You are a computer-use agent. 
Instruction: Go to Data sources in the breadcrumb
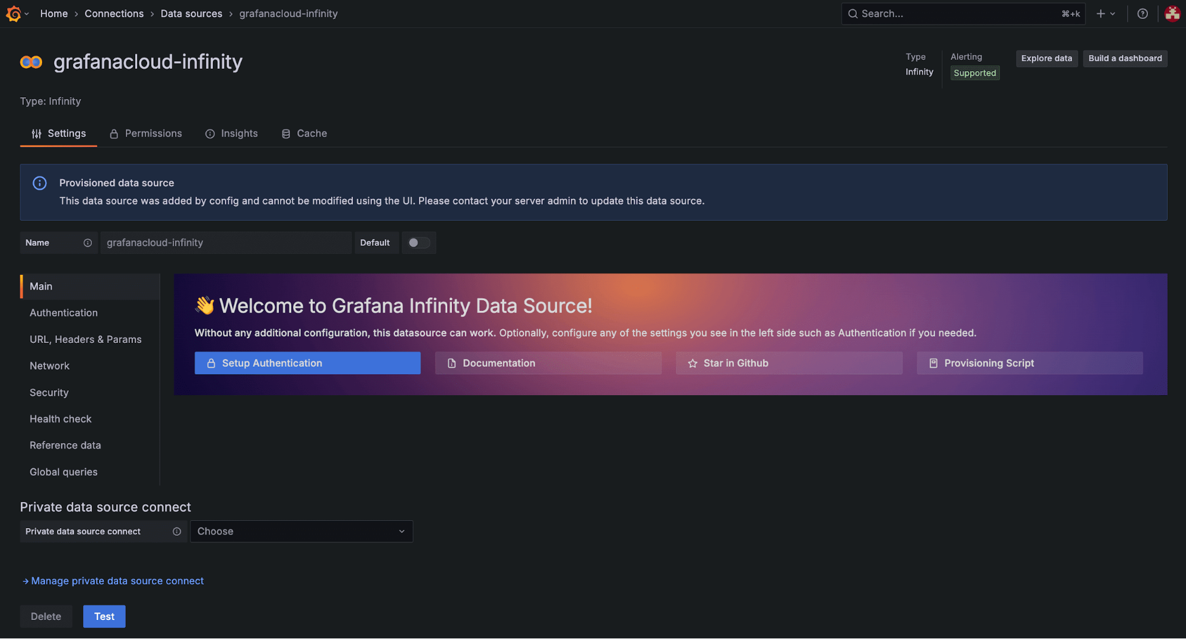tap(192, 14)
